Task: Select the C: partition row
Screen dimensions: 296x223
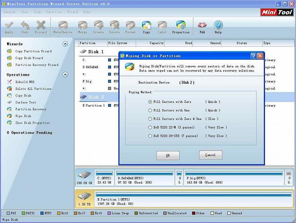Action: 99,60
